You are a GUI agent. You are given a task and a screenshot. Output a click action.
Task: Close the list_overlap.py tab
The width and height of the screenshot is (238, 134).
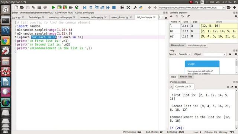(x=154, y=17)
